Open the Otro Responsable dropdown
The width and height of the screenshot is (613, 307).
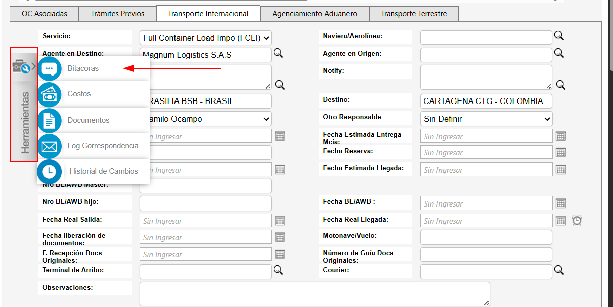click(486, 119)
